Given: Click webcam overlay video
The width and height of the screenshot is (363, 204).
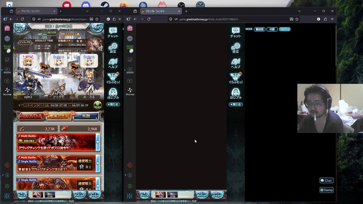Looking at the screenshot, I should point(330,108).
